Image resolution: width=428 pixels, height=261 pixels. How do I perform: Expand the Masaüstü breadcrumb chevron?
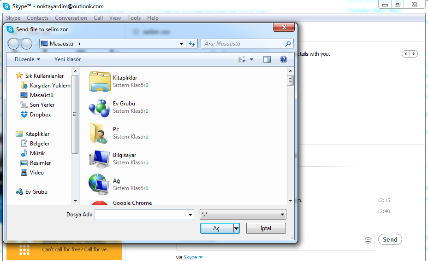coord(79,44)
